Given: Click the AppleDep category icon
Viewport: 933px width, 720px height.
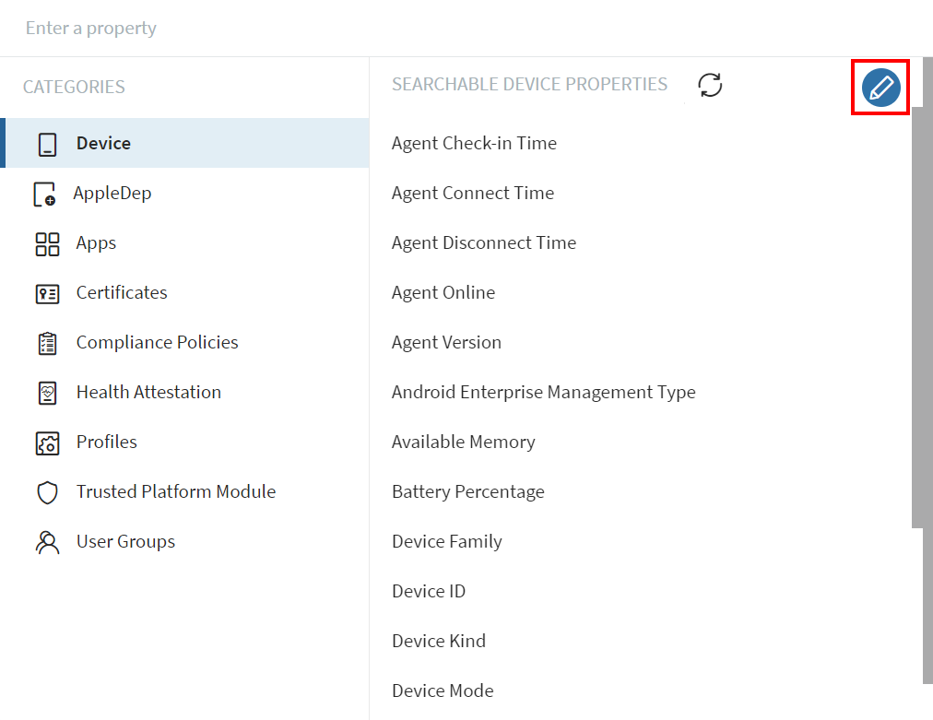Looking at the screenshot, I should (44, 195).
